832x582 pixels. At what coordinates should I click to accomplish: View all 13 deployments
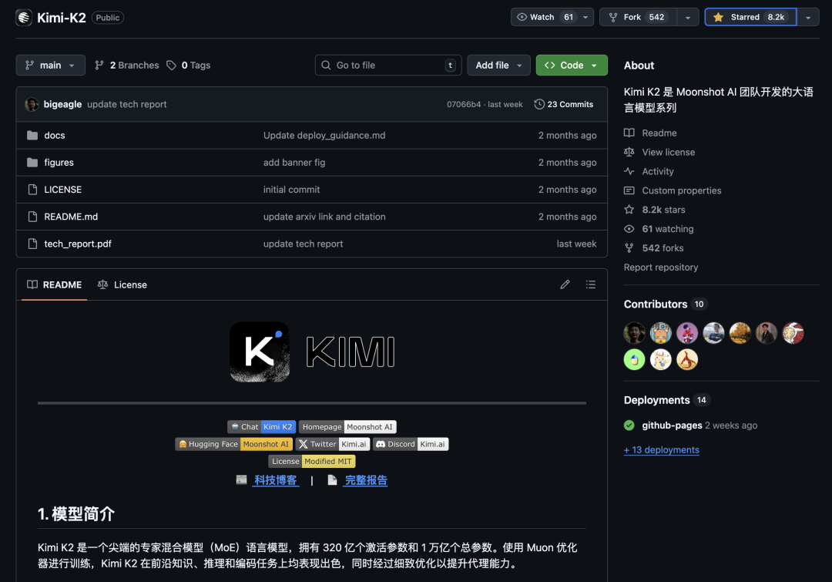(x=661, y=450)
